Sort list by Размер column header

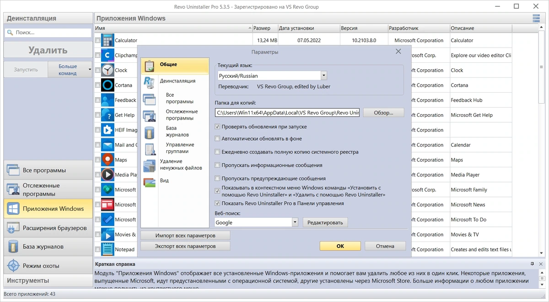pyautogui.click(x=264, y=28)
